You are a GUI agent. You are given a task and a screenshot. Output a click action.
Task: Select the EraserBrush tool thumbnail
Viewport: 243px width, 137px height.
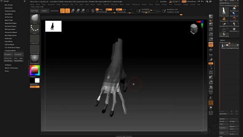tap(234, 19)
